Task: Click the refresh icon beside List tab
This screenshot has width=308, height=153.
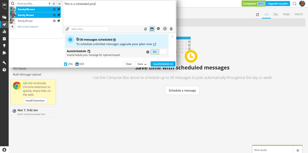Action: pos(257,14)
